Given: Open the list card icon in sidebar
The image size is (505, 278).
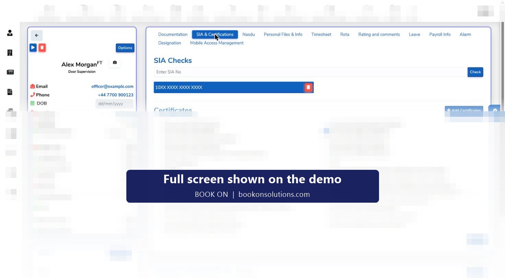Looking at the screenshot, I should [10, 72].
